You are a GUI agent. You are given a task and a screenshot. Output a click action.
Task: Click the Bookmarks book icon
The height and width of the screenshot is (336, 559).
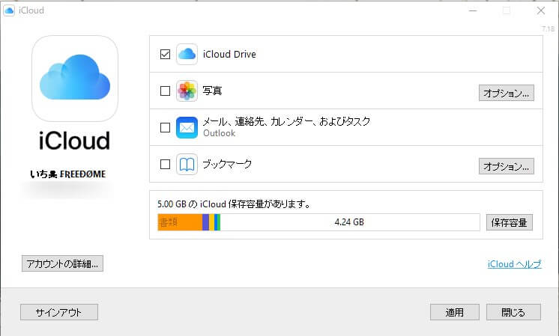click(x=187, y=164)
